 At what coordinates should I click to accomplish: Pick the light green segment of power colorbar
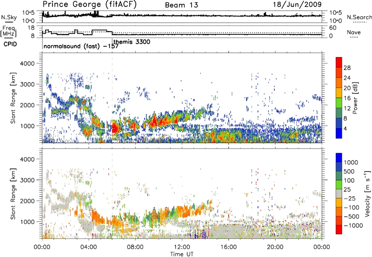[339, 103]
